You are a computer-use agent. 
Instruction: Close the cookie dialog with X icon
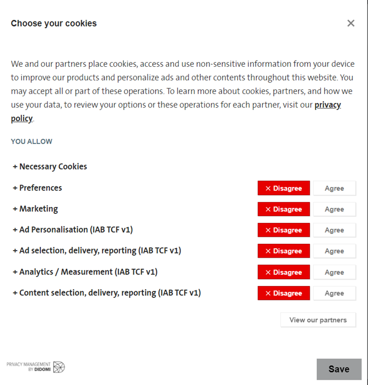351,24
